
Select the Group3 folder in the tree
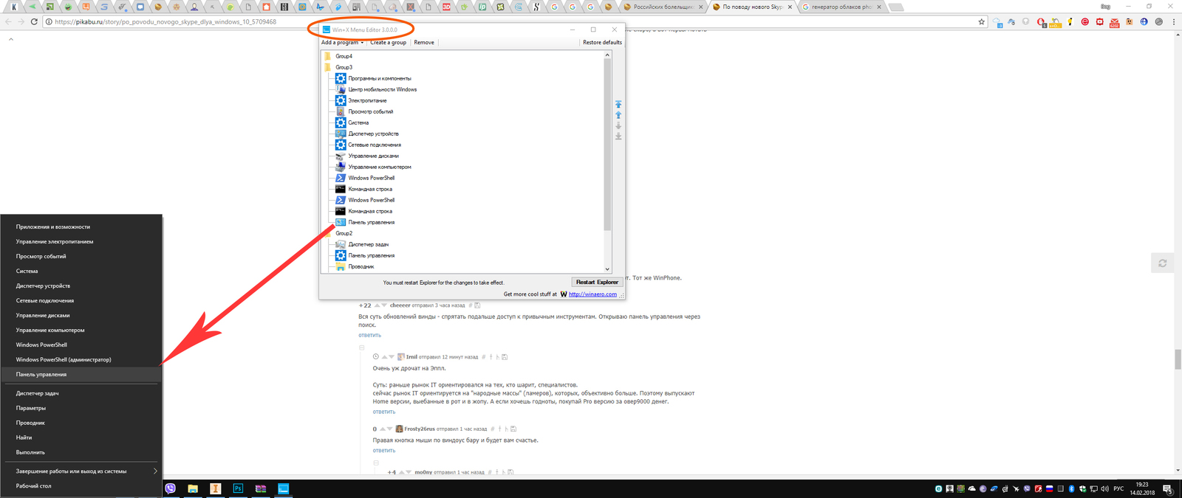point(344,67)
